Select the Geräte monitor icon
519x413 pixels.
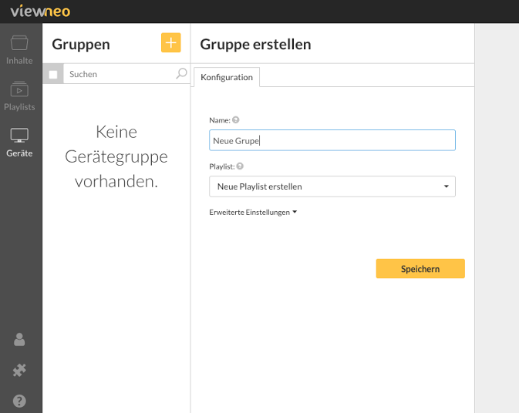[19, 136]
